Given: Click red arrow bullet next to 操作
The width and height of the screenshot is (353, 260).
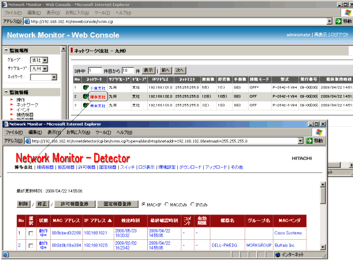Looking at the screenshot, I should (x=11, y=99).
